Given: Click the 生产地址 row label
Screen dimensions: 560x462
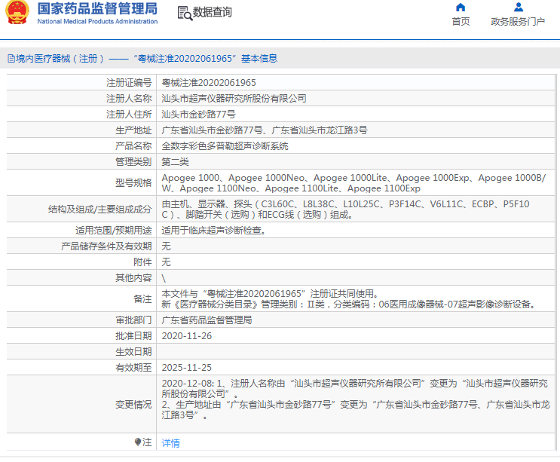Looking at the screenshot, I should [x=133, y=130].
